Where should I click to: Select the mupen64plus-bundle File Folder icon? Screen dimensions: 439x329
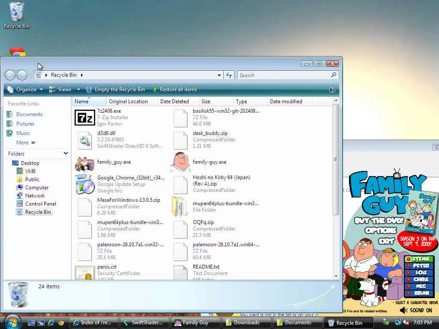[x=180, y=206]
